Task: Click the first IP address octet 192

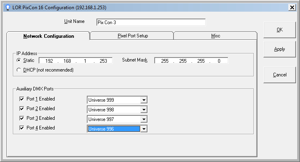Action: [49, 61]
